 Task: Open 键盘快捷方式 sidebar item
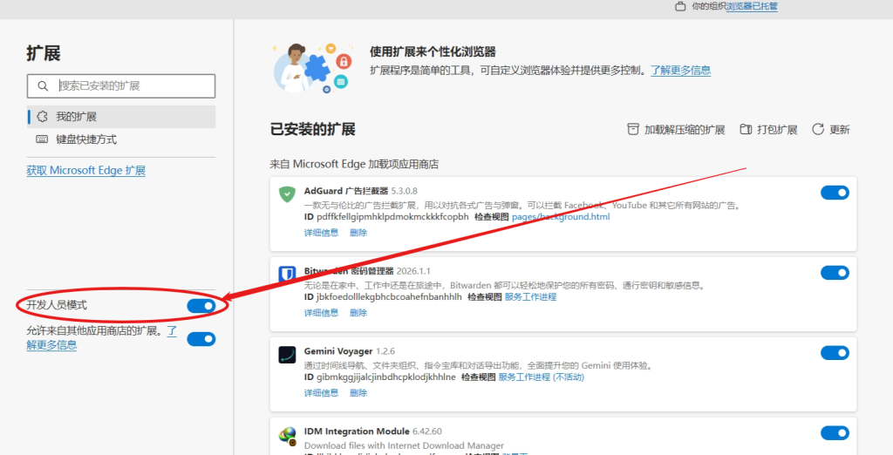point(85,139)
